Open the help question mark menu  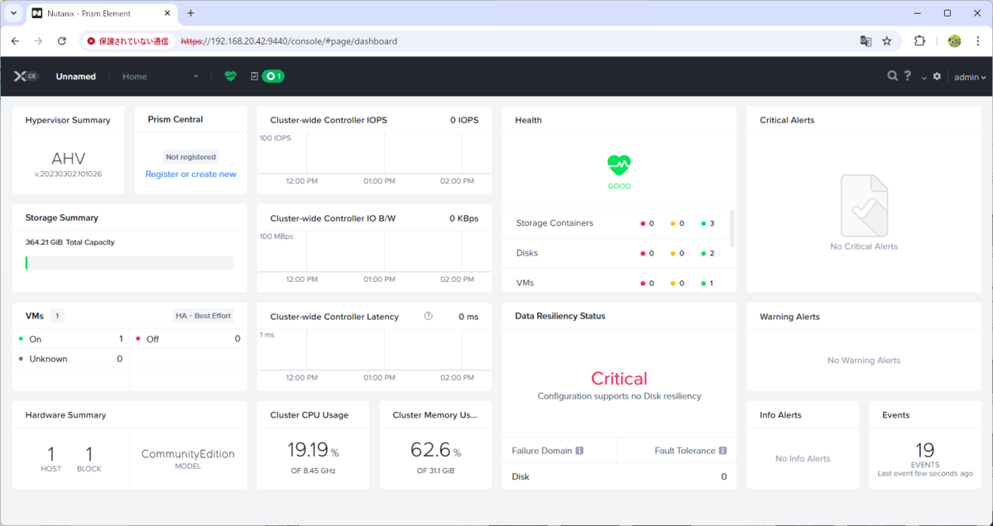pos(908,76)
